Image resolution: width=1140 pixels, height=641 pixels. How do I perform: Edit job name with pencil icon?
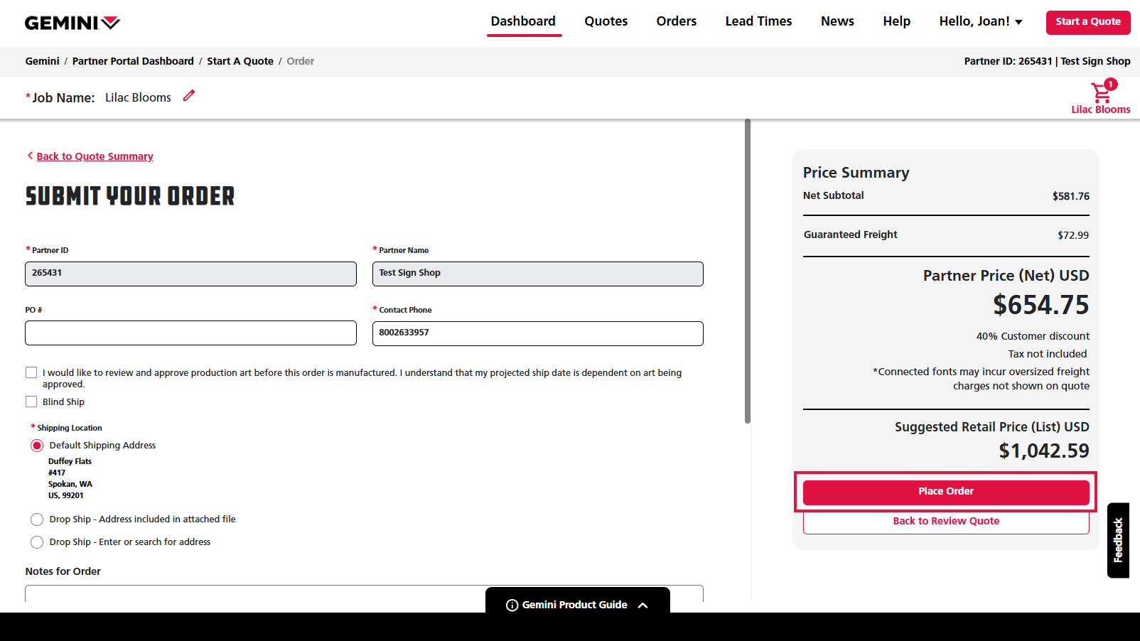pyautogui.click(x=188, y=96)
